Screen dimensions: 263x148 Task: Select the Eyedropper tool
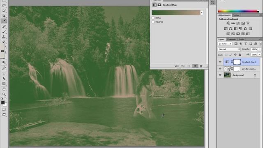pyautogui.click(x=4, y=21)
